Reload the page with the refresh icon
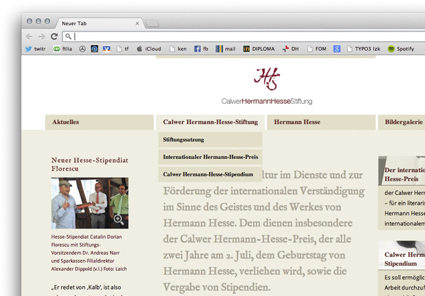This screenshot has height=296, width=425. [x=54, y=37]
